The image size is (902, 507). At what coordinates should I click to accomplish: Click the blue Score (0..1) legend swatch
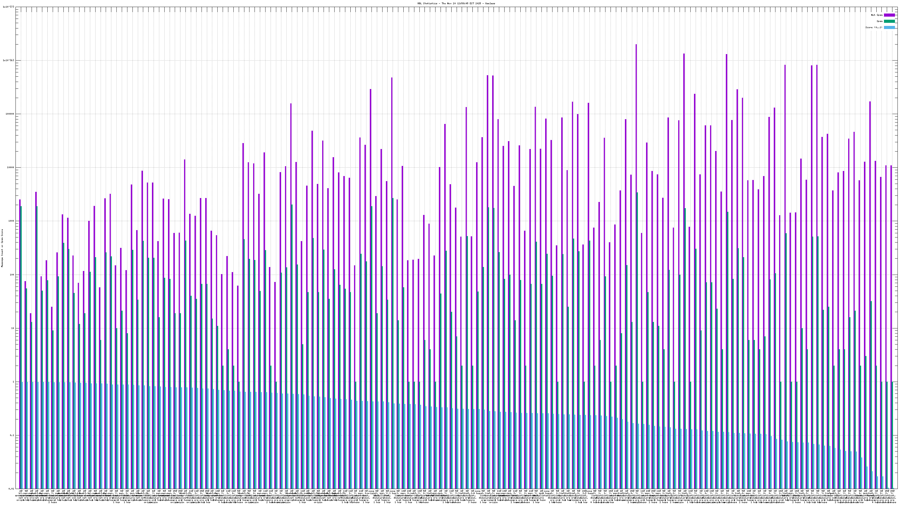tap(889, 27)
